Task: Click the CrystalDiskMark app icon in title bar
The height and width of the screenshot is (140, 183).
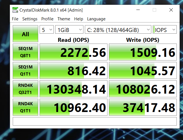Action: [15, 10]
